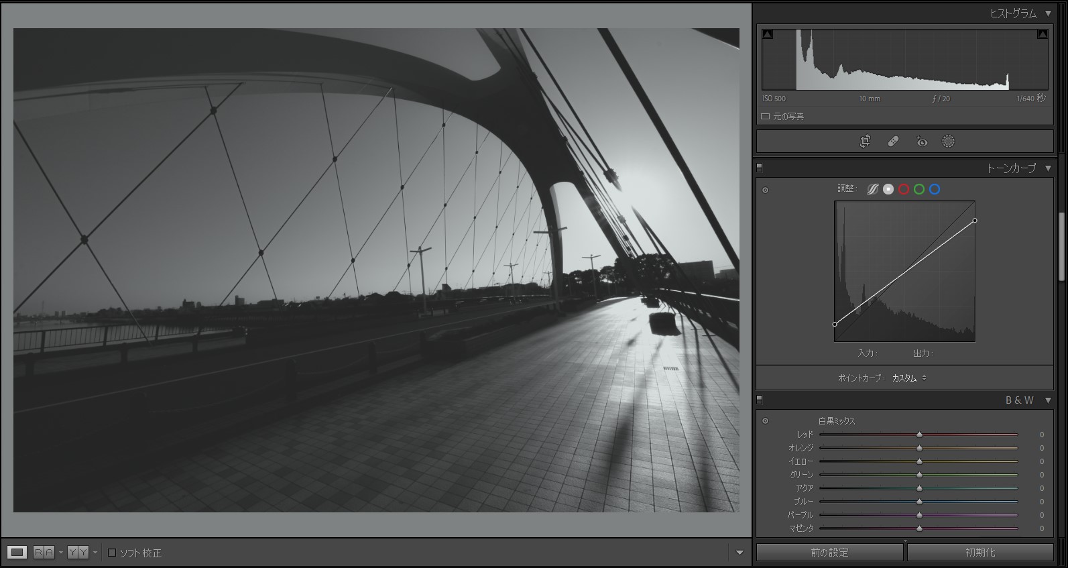Enable the ソフト校正 soft proofing checkbox
1068x568 pixels.
[x=112, y=553]
